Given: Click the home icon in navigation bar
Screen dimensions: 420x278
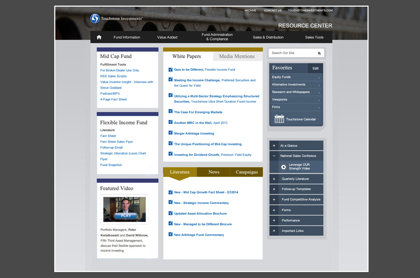Looking at the screenshot, I should 99,37.
